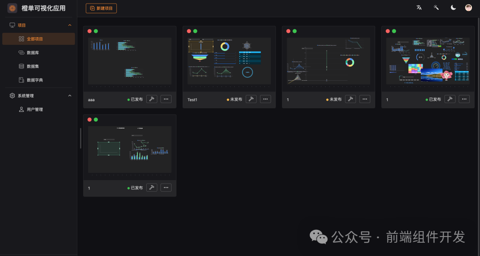Click the green 已发布 status dot on aaa
The image size is (480, 256).
click(x=129, y=99)
